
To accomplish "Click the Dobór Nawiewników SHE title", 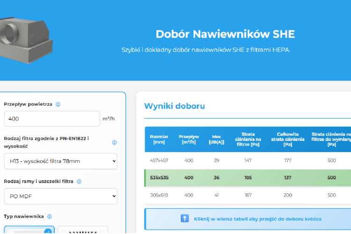I will click(225, 34).
